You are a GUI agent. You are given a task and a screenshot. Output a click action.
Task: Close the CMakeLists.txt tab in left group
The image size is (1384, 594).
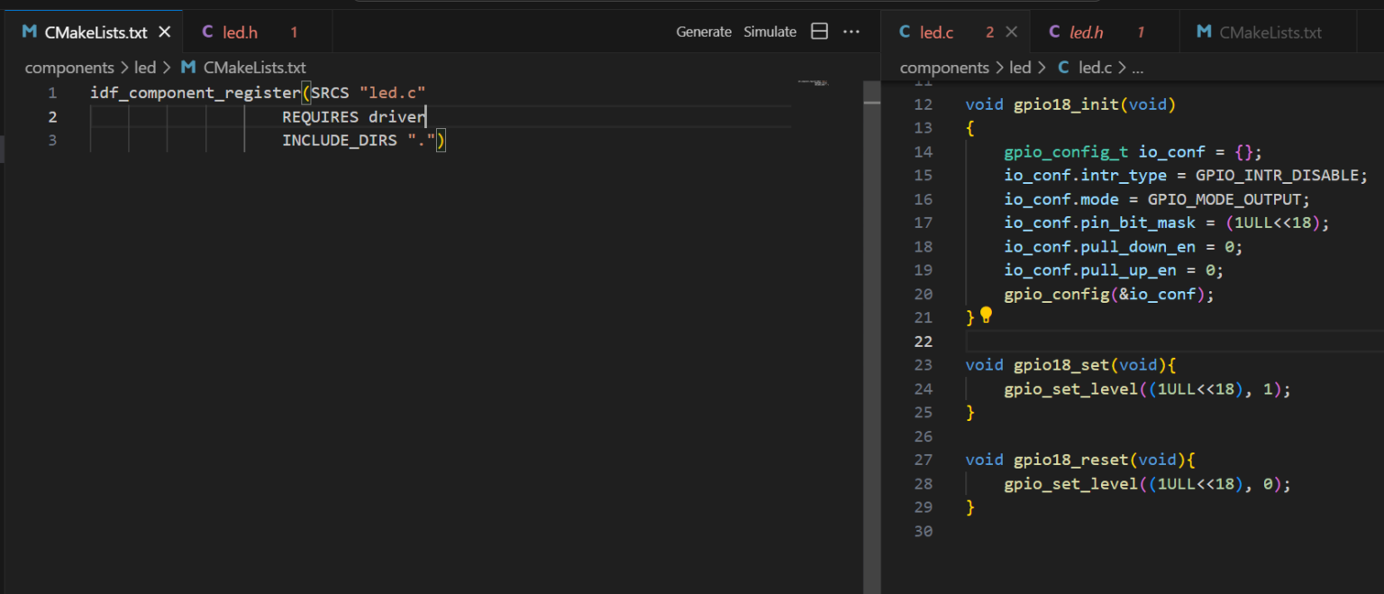165,32
